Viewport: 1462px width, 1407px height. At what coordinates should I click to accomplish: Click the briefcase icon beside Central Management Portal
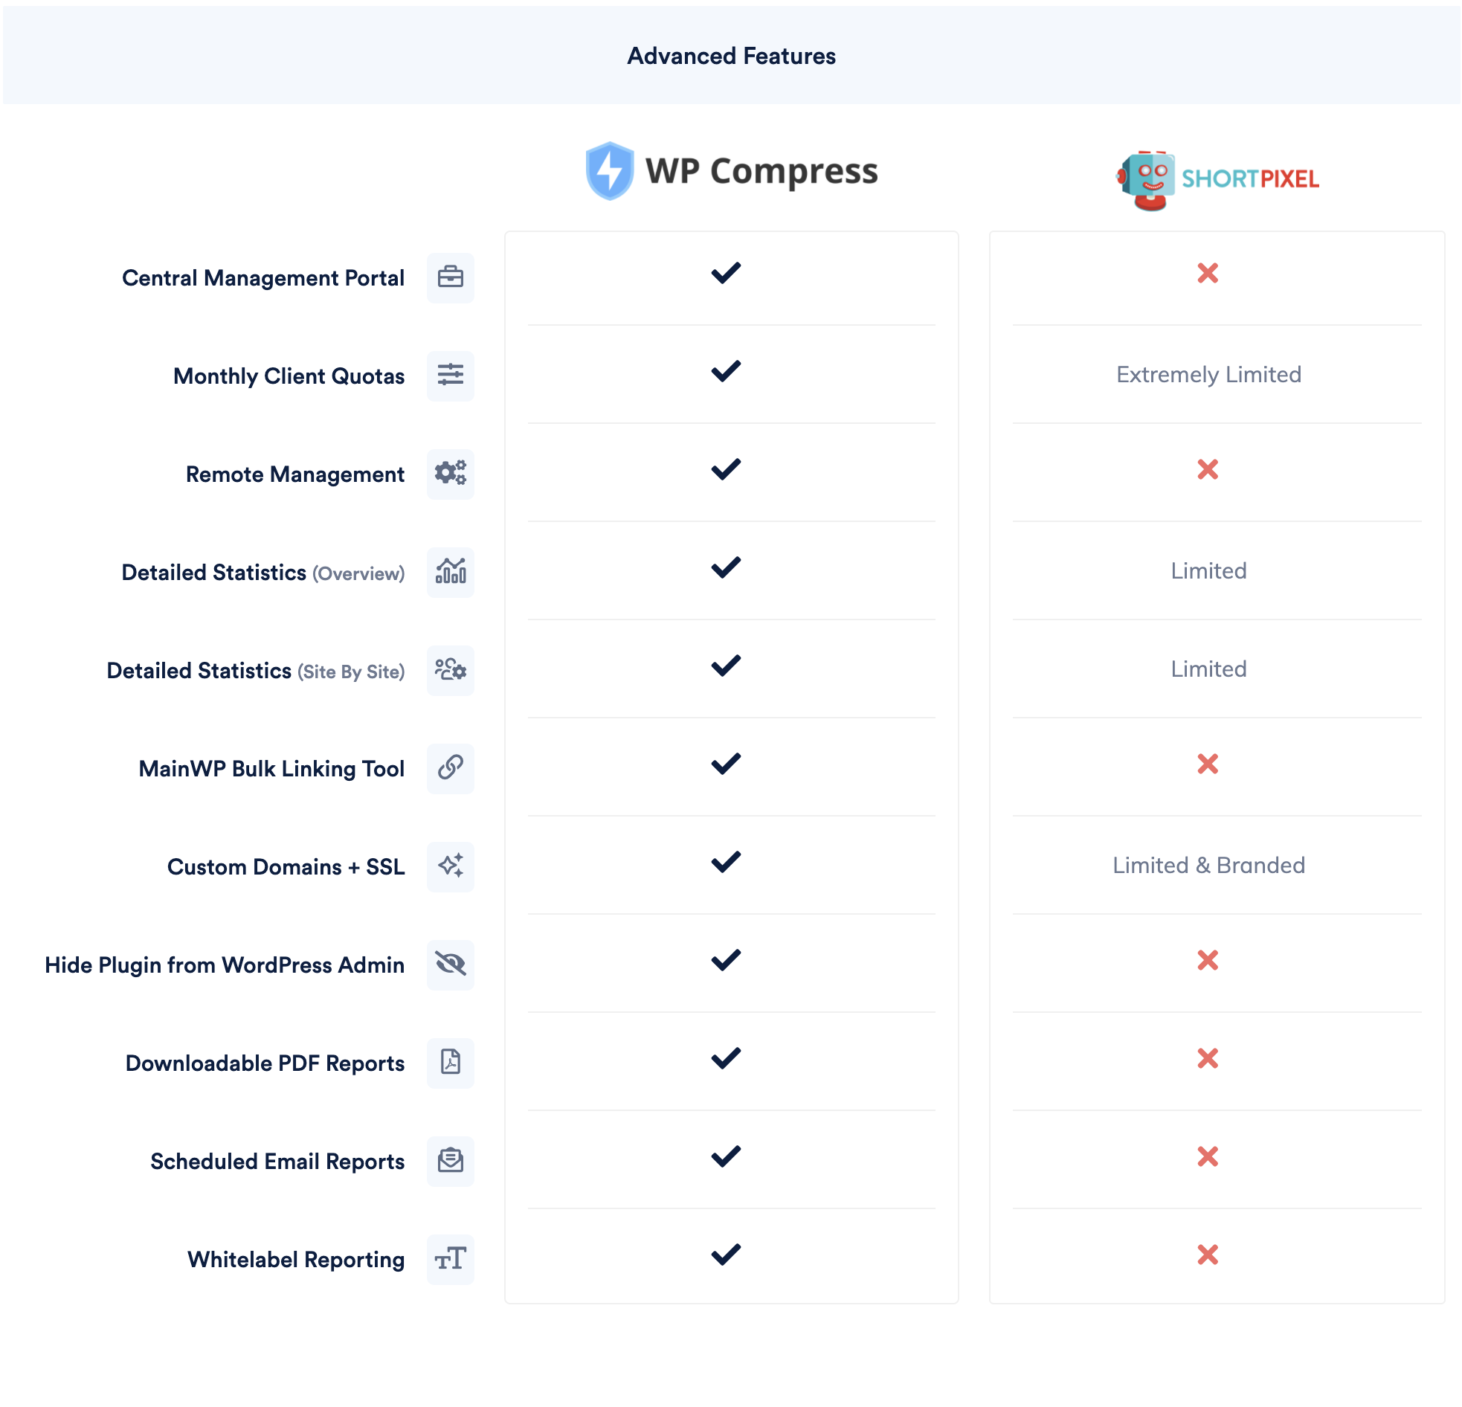click(450, 277)
